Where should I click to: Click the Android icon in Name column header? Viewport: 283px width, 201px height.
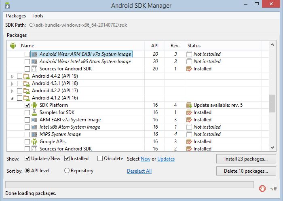(x=13, y=46)
